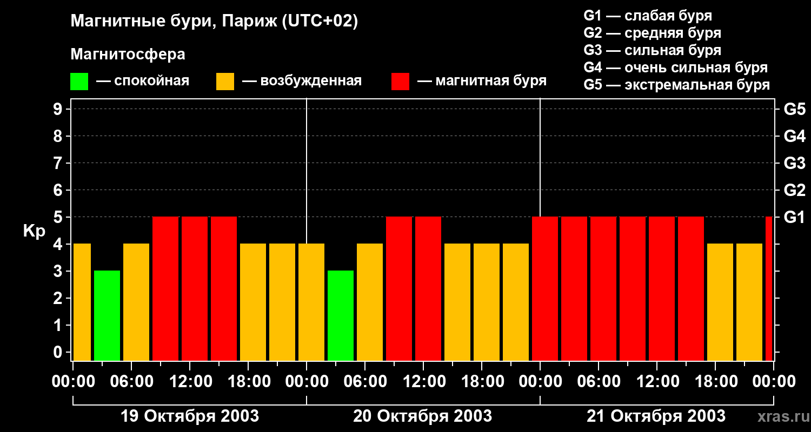Click the narrow red bar at chart's right edge
Screen dimensions: 811x432
(x=769, y=288)
